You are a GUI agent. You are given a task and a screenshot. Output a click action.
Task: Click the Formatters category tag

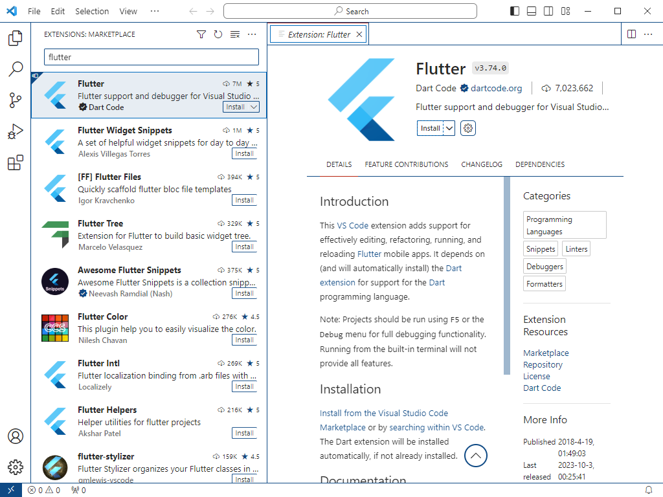click(x=544, y=283)
